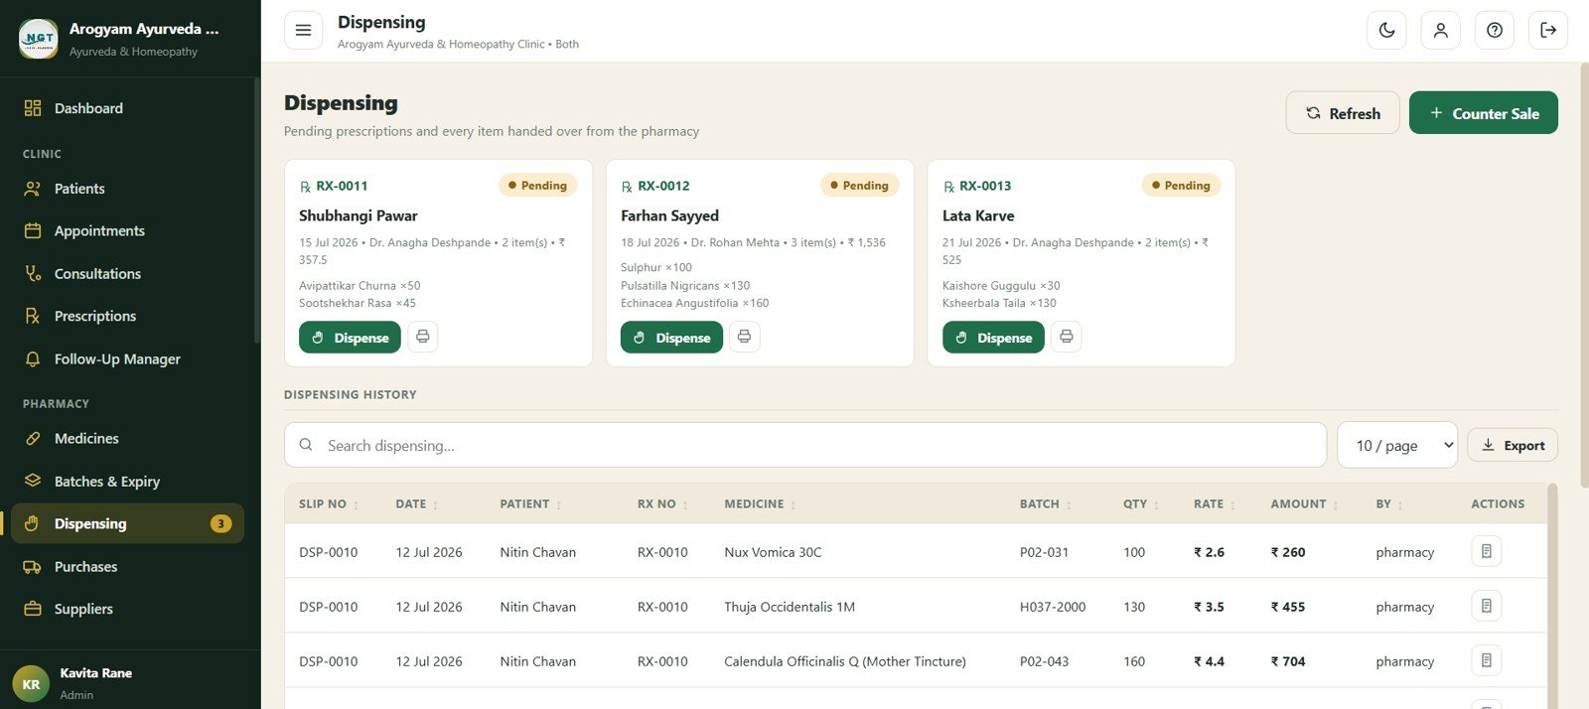This screenshot has height=709, width=1589.
Task: Sort by BATCH column
Action: [x=1046, y=503]
